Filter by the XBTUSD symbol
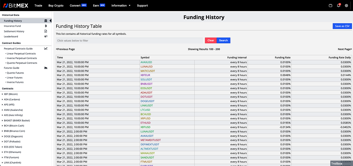The image size is (353, 166). pyautogui.click(x=145, y=127)
